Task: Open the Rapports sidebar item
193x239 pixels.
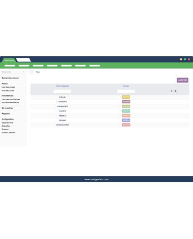Action: point(5,114)
